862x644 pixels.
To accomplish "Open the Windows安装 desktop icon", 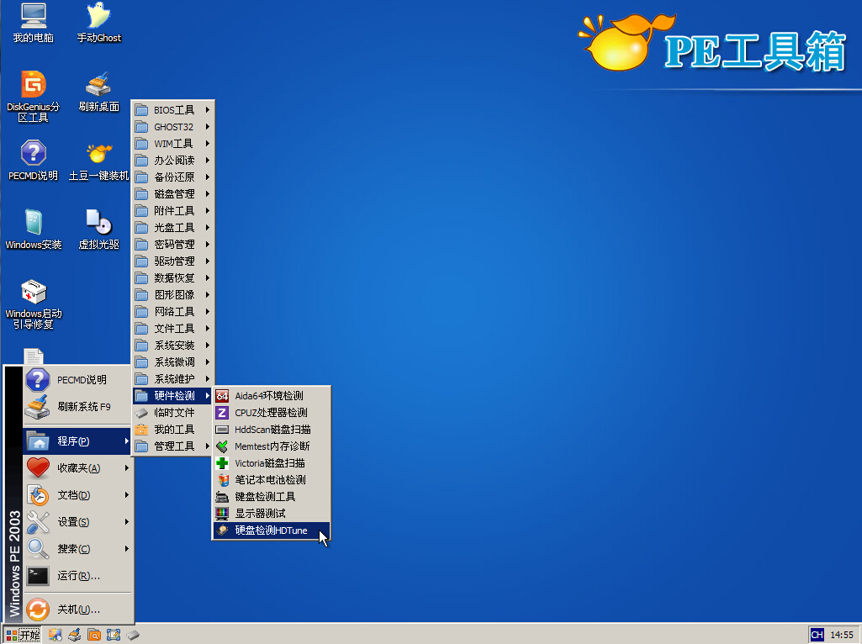I will [34, 230].
